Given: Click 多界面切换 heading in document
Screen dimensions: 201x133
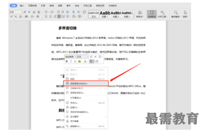Looking at the screenshot, I should pos(68,28).
